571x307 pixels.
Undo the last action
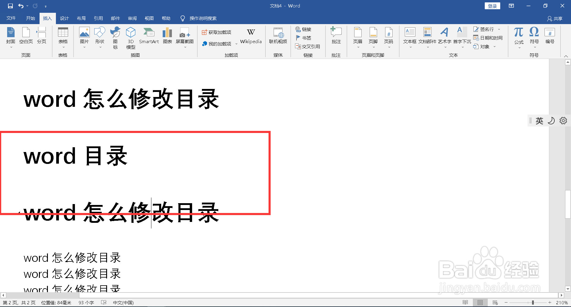21,6
